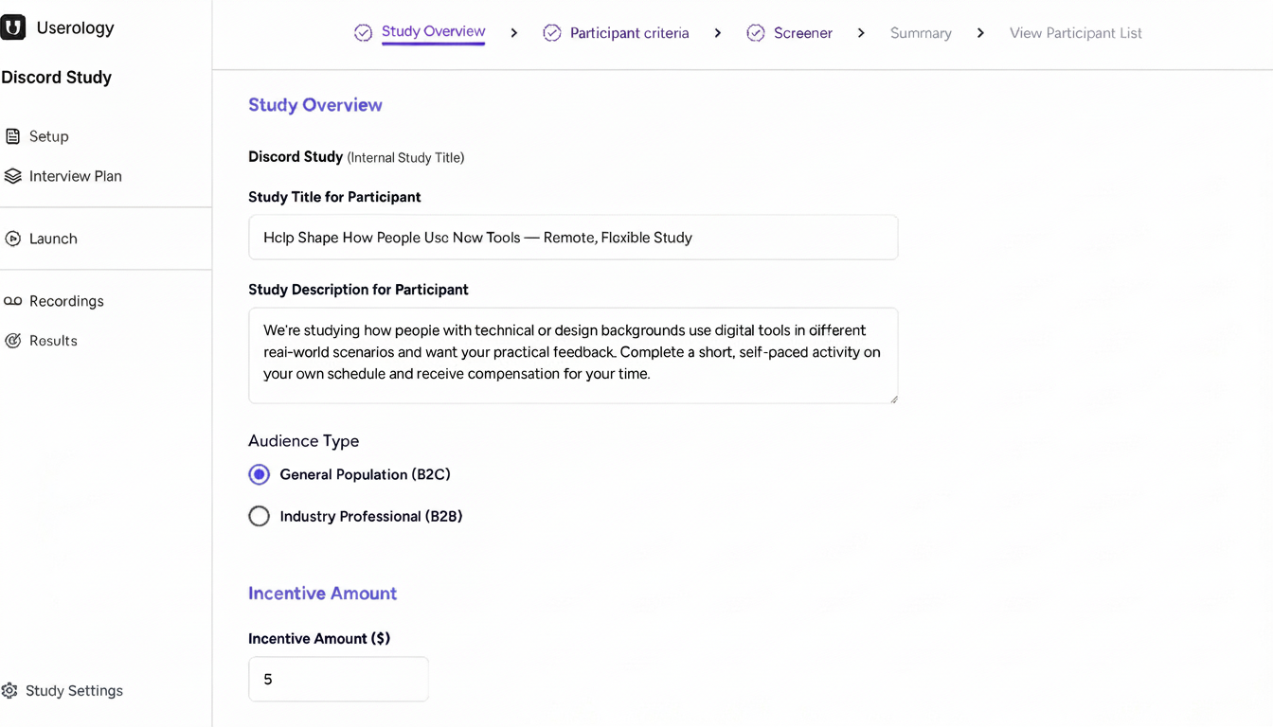Select the General Population (B2C) radio button

[259, 474]
